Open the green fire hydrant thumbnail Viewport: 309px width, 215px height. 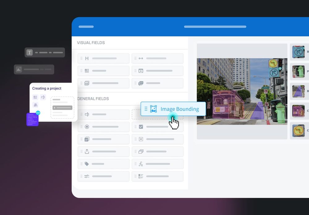pyautogui.click(x=298, y=72)
